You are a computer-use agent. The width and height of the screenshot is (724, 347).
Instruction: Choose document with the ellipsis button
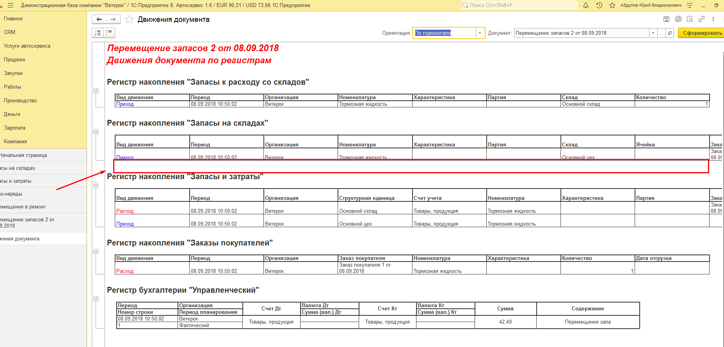(662, 33)
